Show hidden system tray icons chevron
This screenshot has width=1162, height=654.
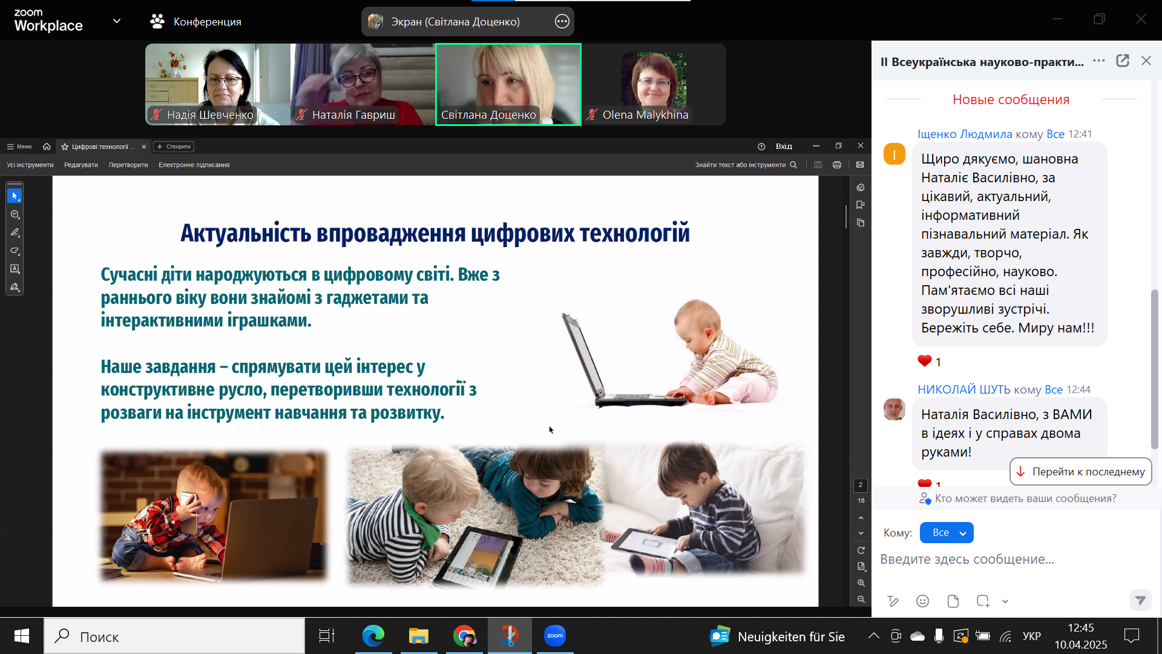click(x=874, y=636)
